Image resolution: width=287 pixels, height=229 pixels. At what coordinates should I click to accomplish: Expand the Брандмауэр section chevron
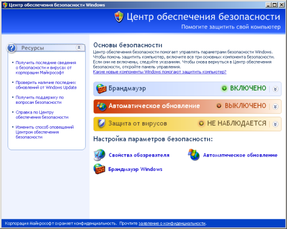(x=275, y=89)
